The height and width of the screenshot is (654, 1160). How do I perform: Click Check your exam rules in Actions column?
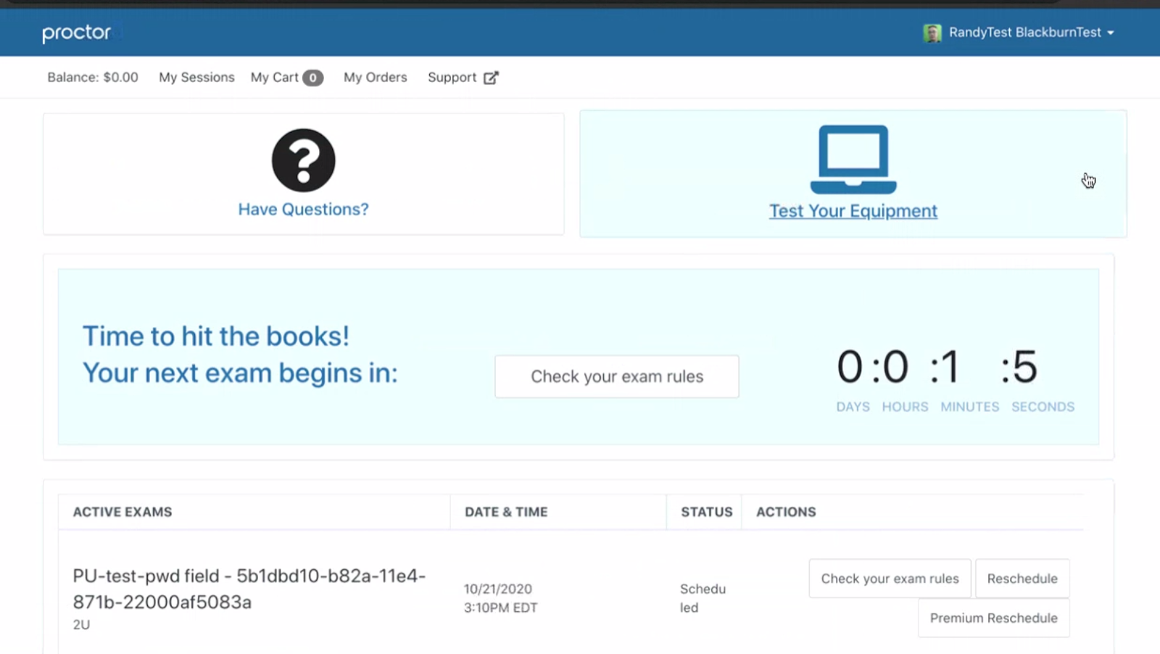(x=890, y=579)
